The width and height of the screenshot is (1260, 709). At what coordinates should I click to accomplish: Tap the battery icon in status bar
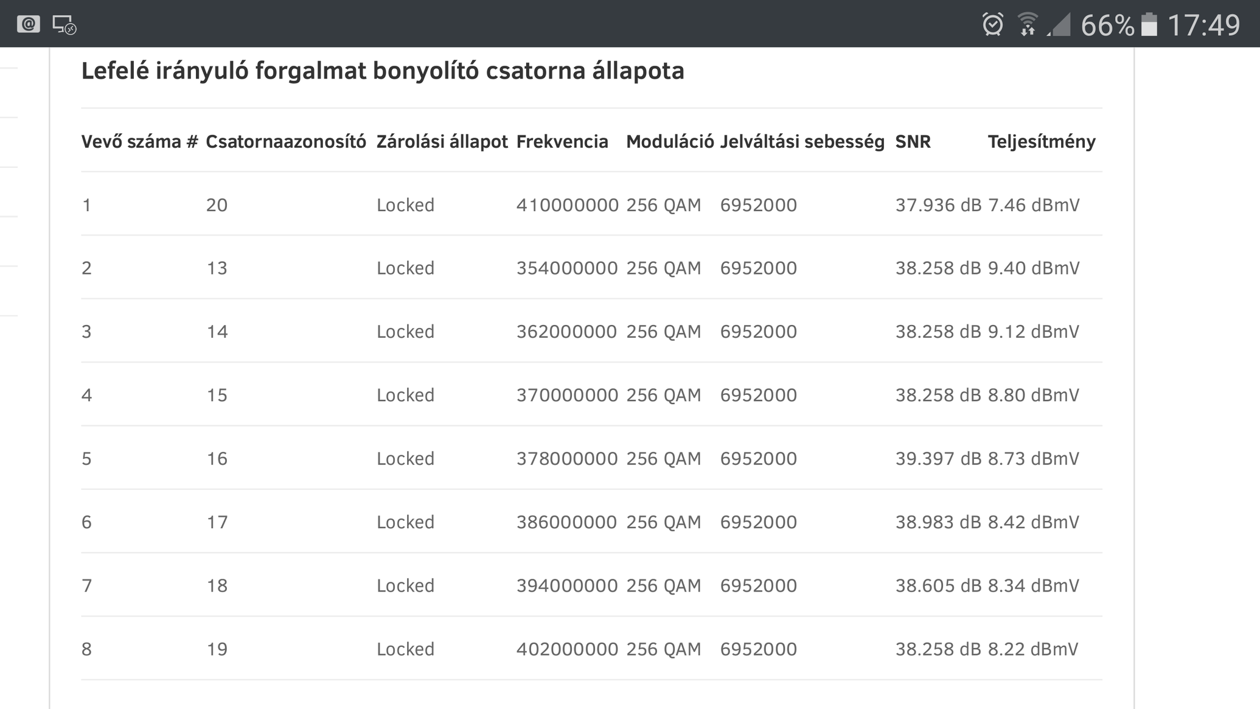pos(1149,25)
